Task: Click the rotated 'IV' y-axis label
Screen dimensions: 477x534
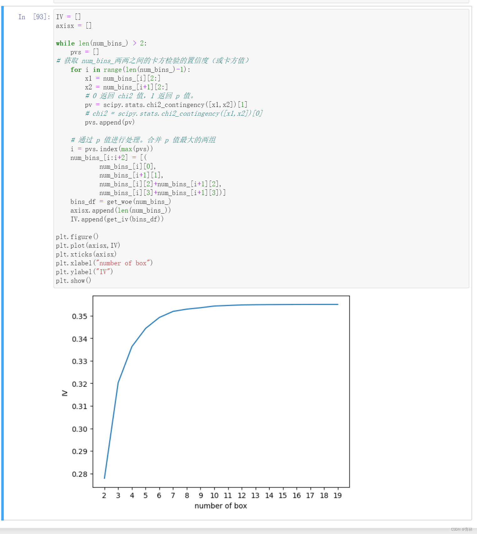Action: coord(65,393)
